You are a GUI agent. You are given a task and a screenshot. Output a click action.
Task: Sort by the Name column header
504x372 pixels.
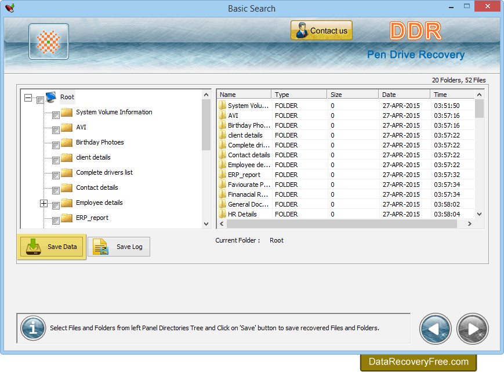pos(244,95)
